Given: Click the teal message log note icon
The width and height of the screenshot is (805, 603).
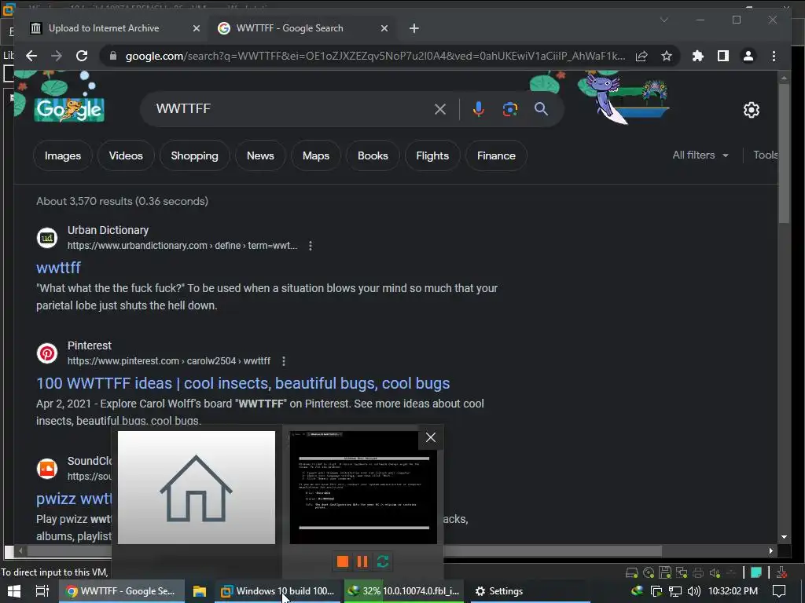Looking at the screenshot, I should 755,572.
